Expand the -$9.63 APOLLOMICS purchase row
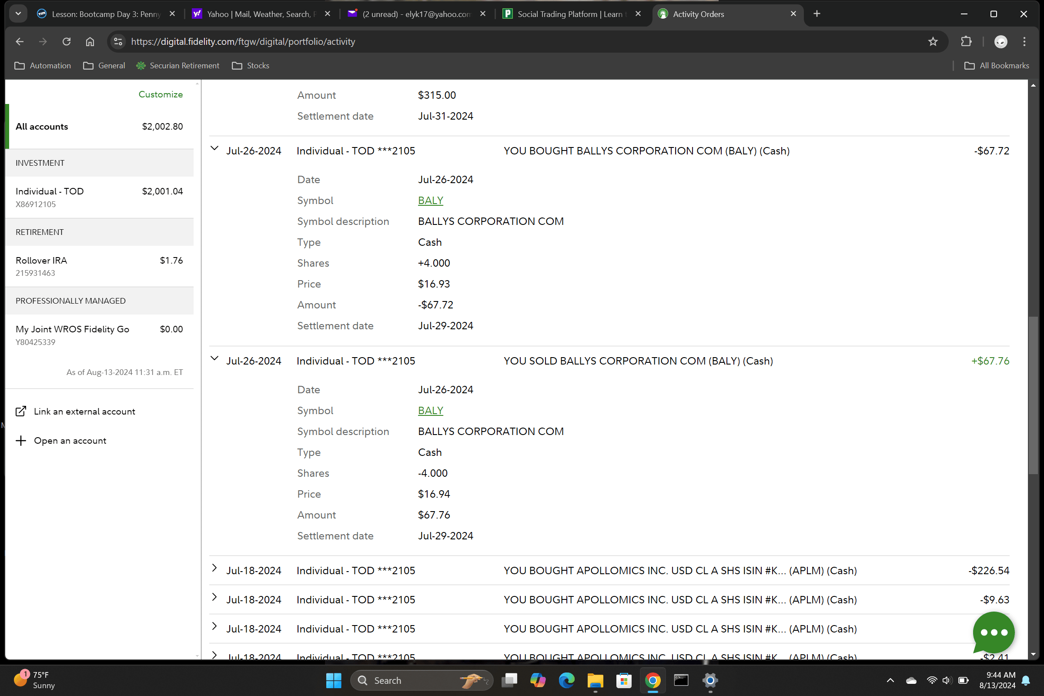This screenshot has height=696, width=1044. click(214, 597)
